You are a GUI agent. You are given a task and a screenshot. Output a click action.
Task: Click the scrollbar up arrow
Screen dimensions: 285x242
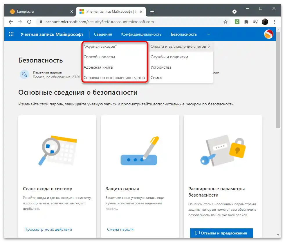[x=278, y=30]
